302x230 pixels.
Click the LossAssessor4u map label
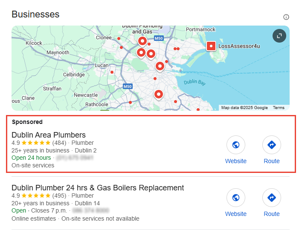pyautogui.click(x=239, y=46)
